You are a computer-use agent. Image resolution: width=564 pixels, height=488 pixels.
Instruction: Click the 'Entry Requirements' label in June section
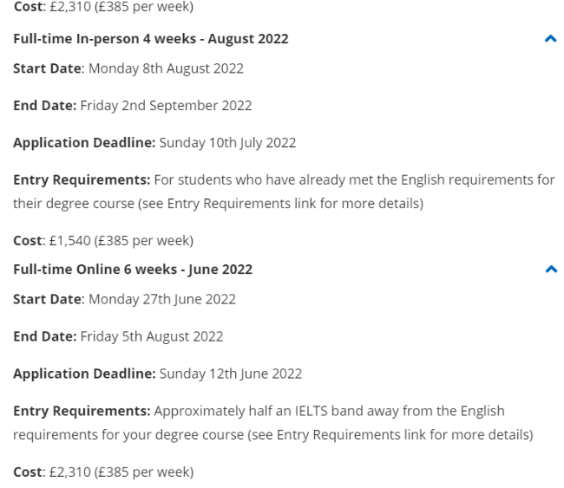[82, 411]
